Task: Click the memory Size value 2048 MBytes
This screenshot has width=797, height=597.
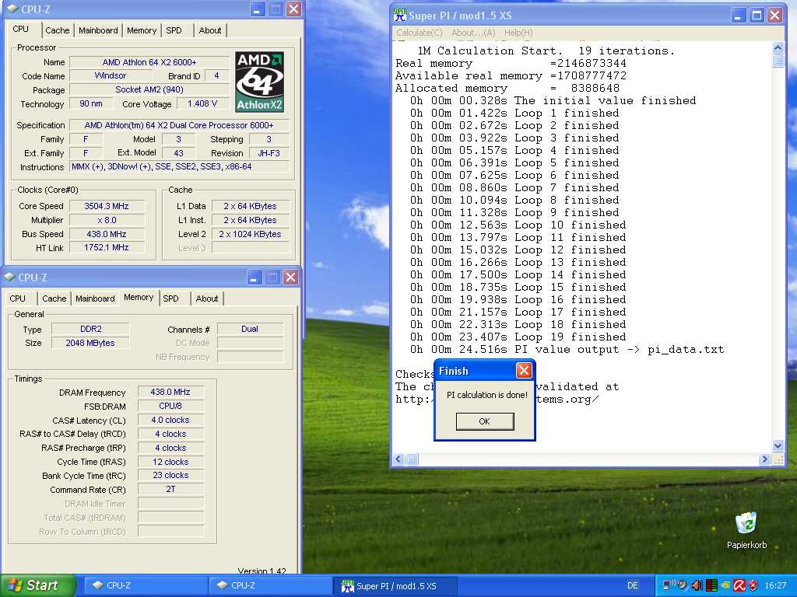Action: [x=90, y=343]
